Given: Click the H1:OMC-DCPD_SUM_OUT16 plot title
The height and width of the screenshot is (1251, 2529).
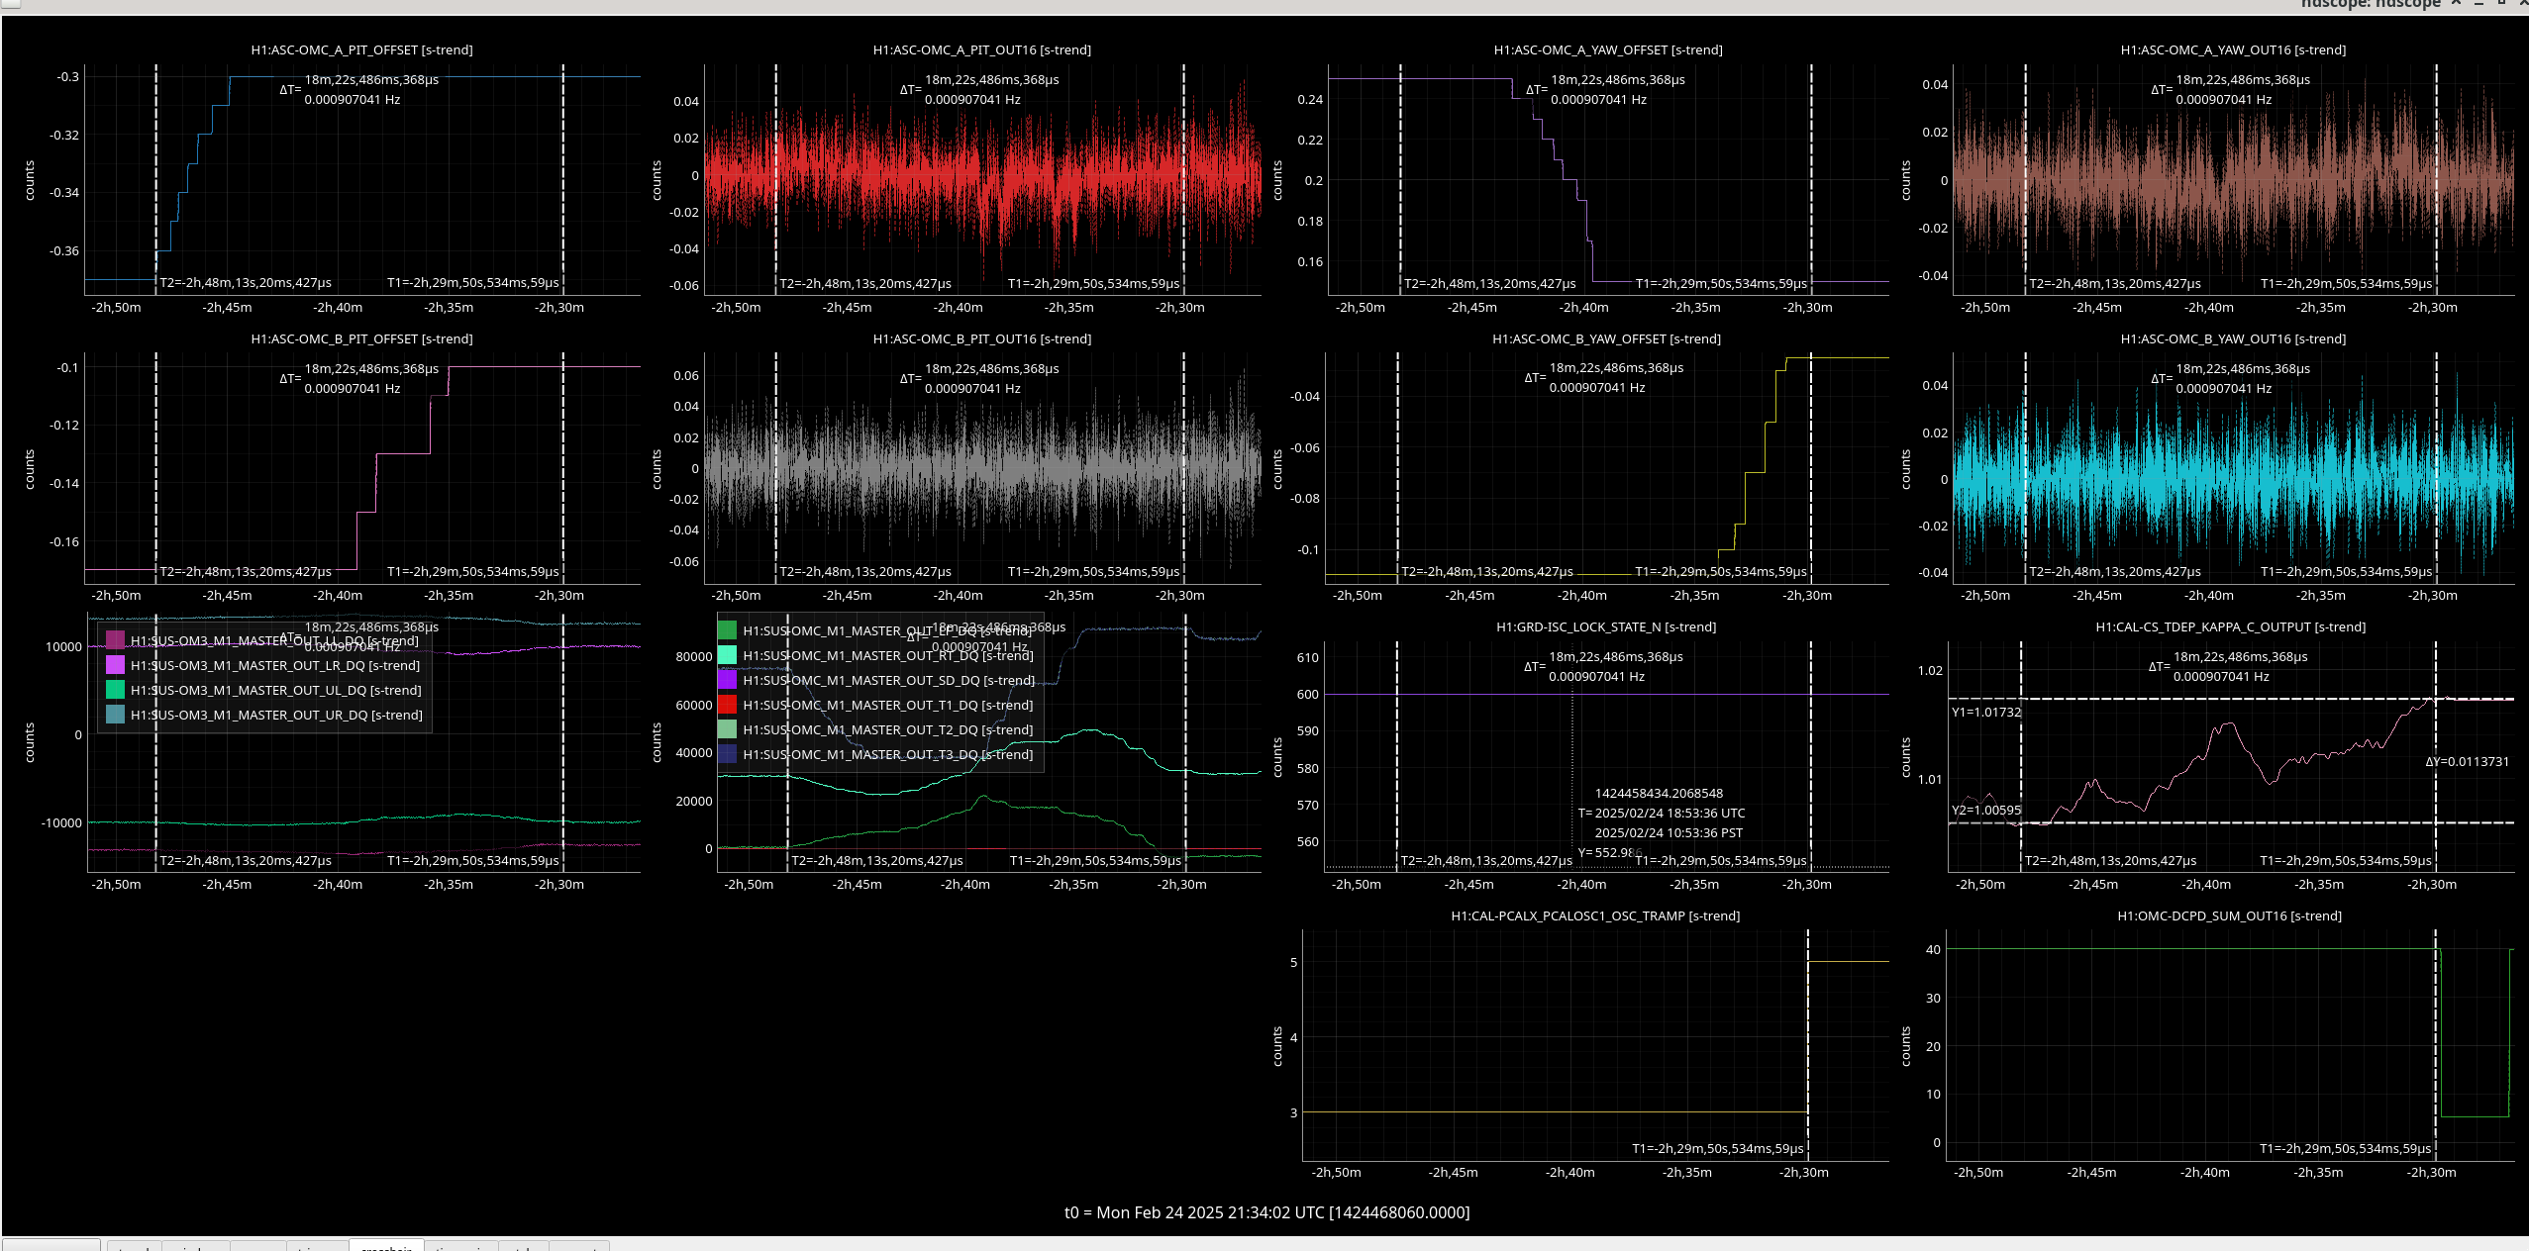Looking at the screenshot, I should click(2229, 915).
